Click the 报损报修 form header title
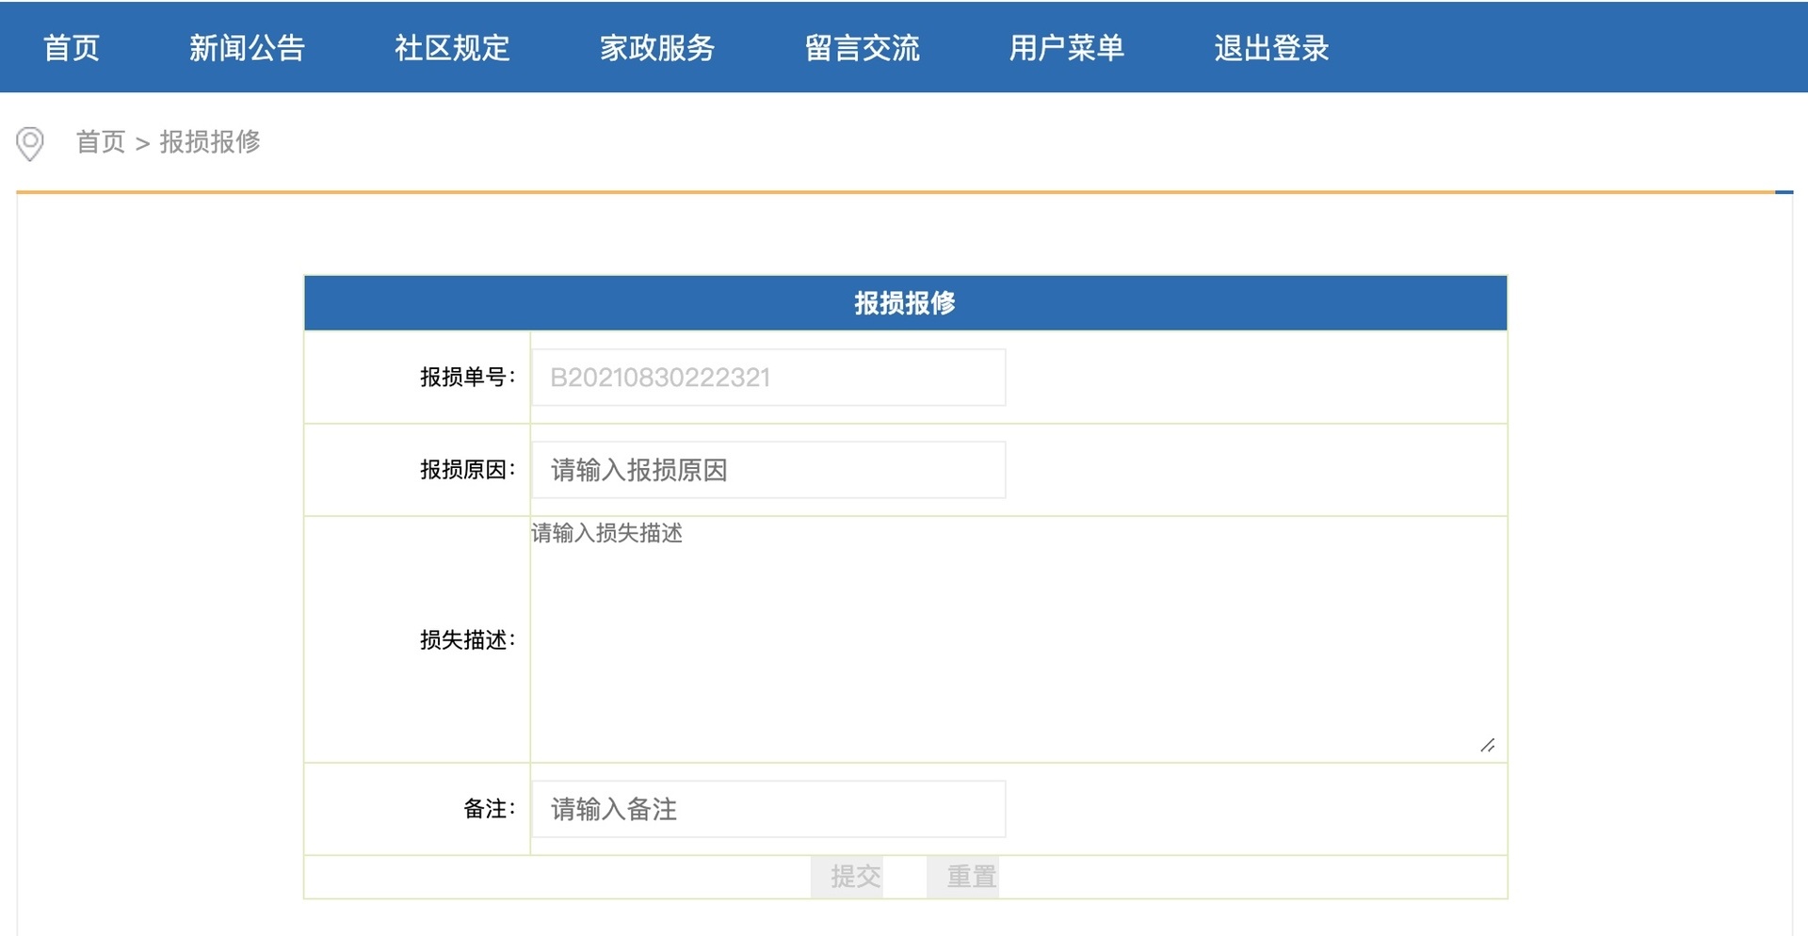This screenshot has width=1808, height=936. click(905, 303)
